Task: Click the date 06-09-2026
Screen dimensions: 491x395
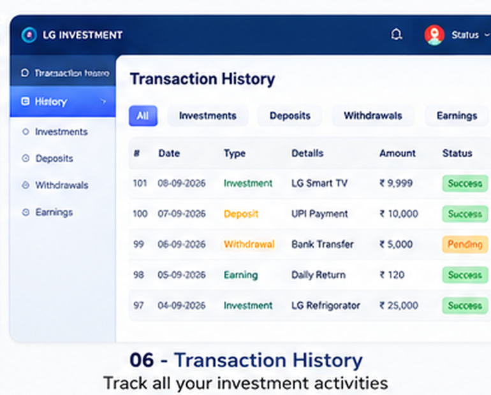Action: point(182,244)
